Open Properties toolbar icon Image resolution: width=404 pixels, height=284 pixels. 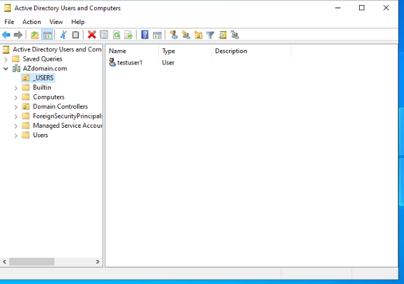pyautogui.click(x=104, y=35)
